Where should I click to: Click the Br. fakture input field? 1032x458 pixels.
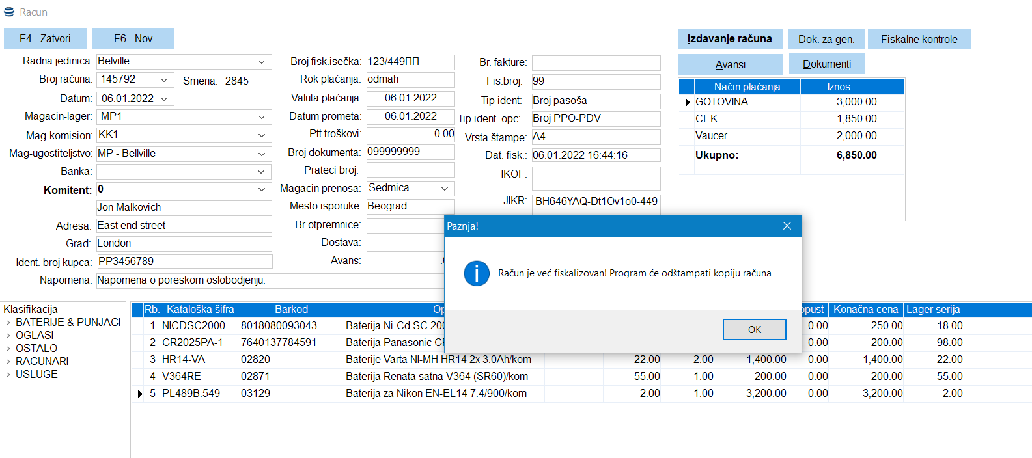(596, 62)
